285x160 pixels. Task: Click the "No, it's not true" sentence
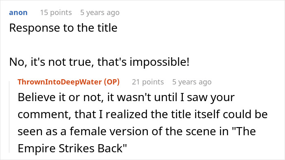(x=99, y=62)
